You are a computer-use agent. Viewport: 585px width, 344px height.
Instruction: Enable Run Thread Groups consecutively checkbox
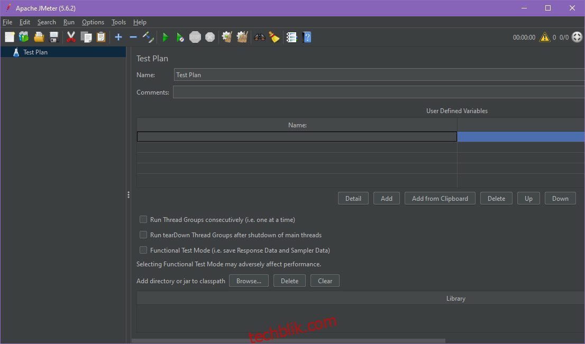143,219
